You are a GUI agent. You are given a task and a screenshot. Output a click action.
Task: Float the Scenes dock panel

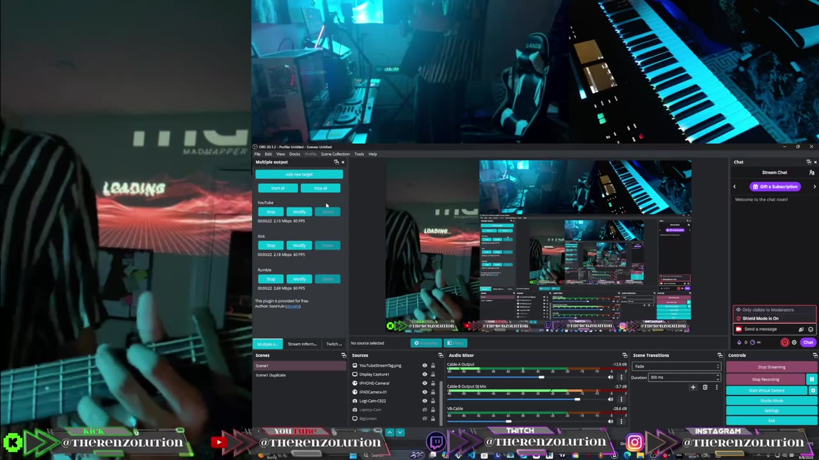[x=344, y=355]
